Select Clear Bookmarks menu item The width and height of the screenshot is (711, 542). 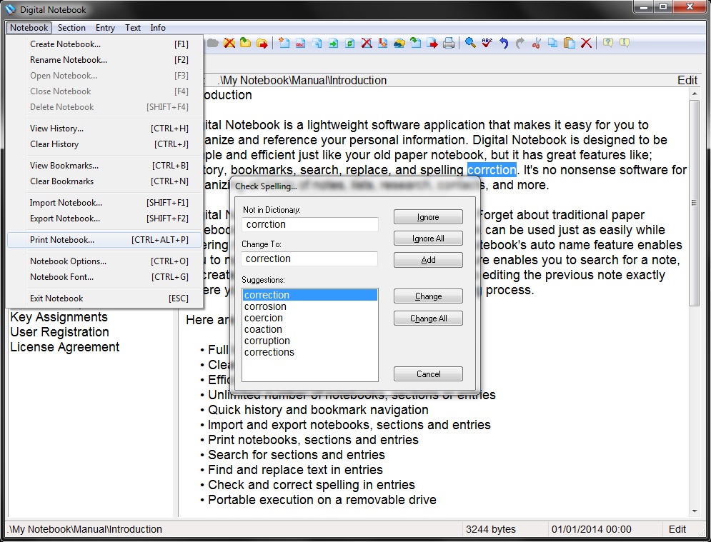104,181
